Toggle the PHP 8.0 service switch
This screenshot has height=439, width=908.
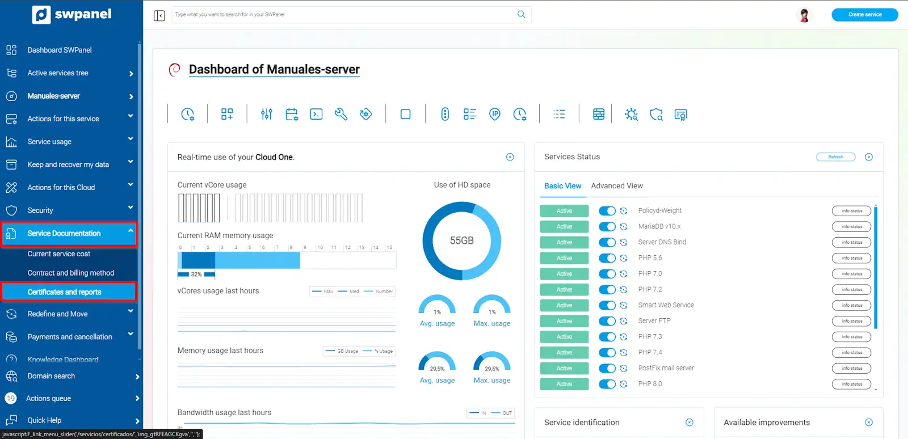pos(607,384)
